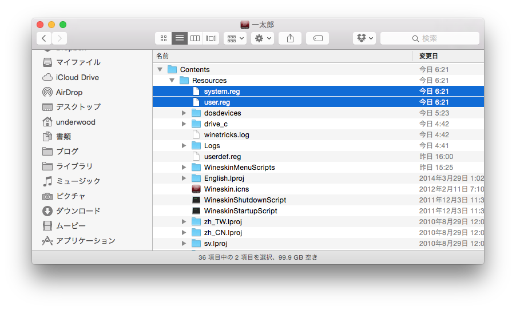
Task: Open ダウンロード in the sidebar
Action: 72,211
